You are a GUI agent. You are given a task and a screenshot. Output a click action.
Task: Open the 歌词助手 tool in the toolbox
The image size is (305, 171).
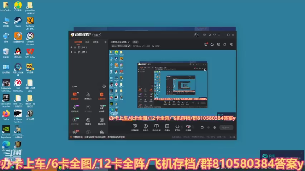pos(101,121)
